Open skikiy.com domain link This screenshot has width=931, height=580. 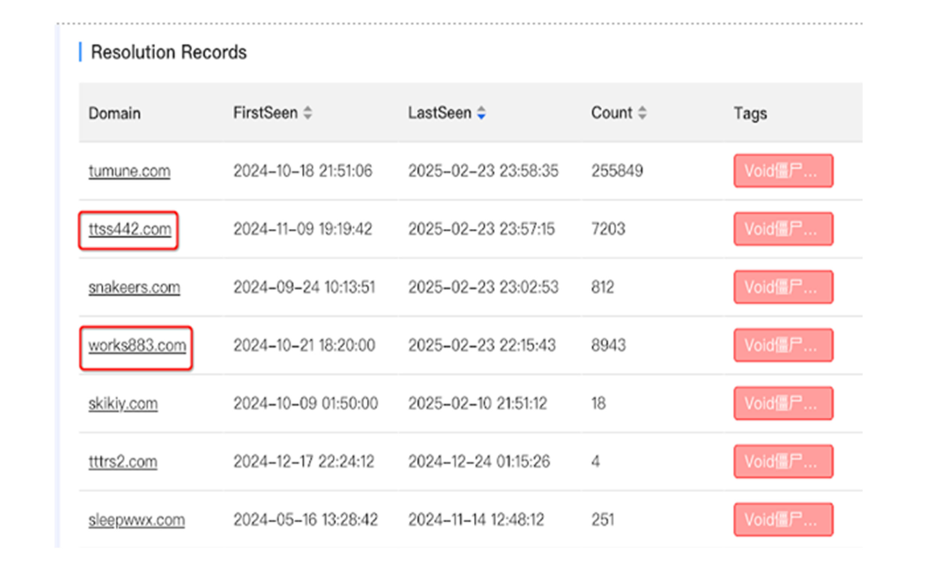(x=123, y=403)
